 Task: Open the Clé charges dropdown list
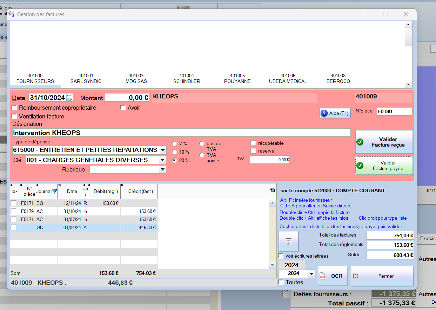162,160
